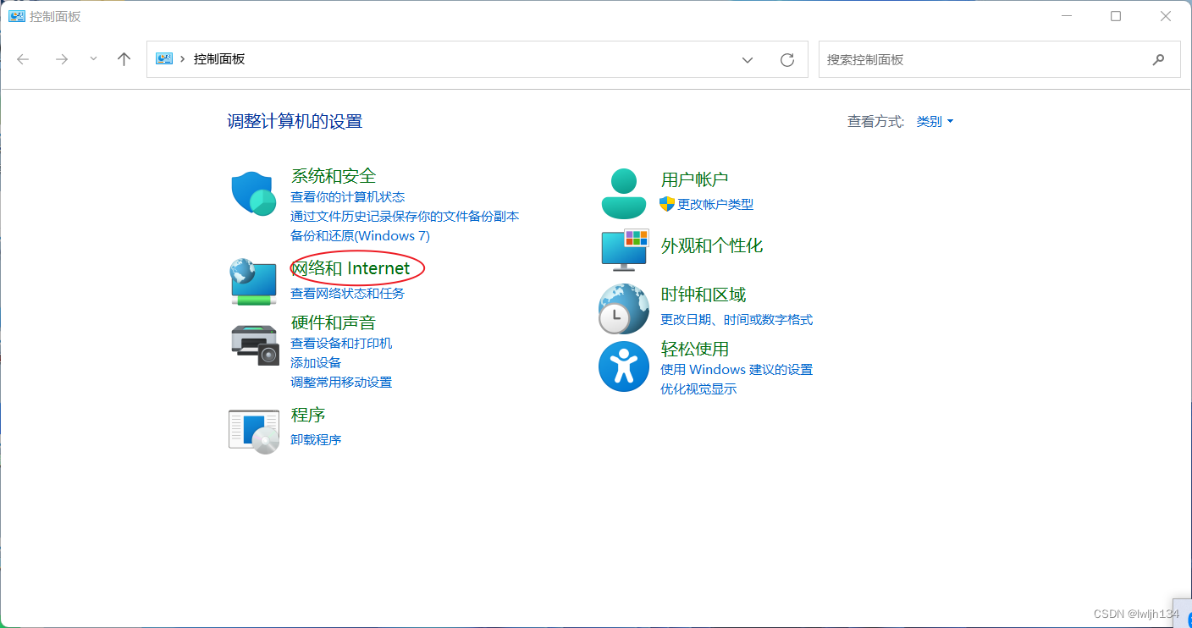Click the Programs disc icon
The width and height of the screenshot is (1192, 628).
coord(254,432)
